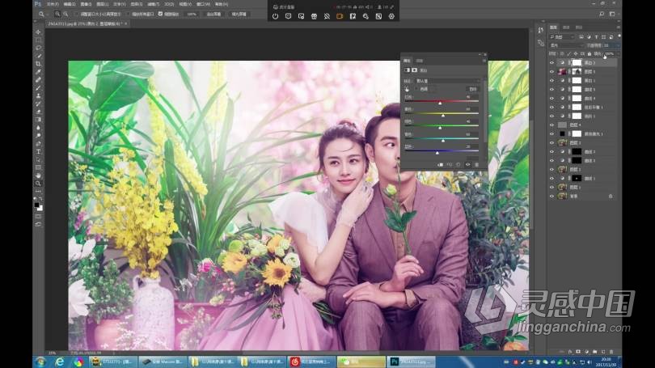The height and width of the screenshot is (368, 655).
Task: Hide the locked Background layer
Action: tap(551, 196)
